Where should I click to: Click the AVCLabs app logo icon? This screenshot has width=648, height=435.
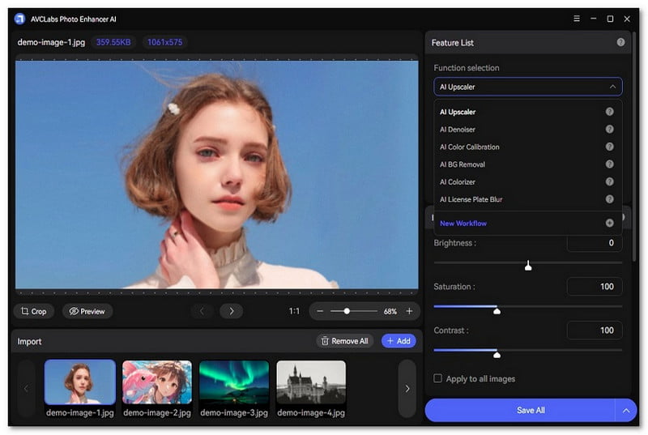tap(19, 19)
